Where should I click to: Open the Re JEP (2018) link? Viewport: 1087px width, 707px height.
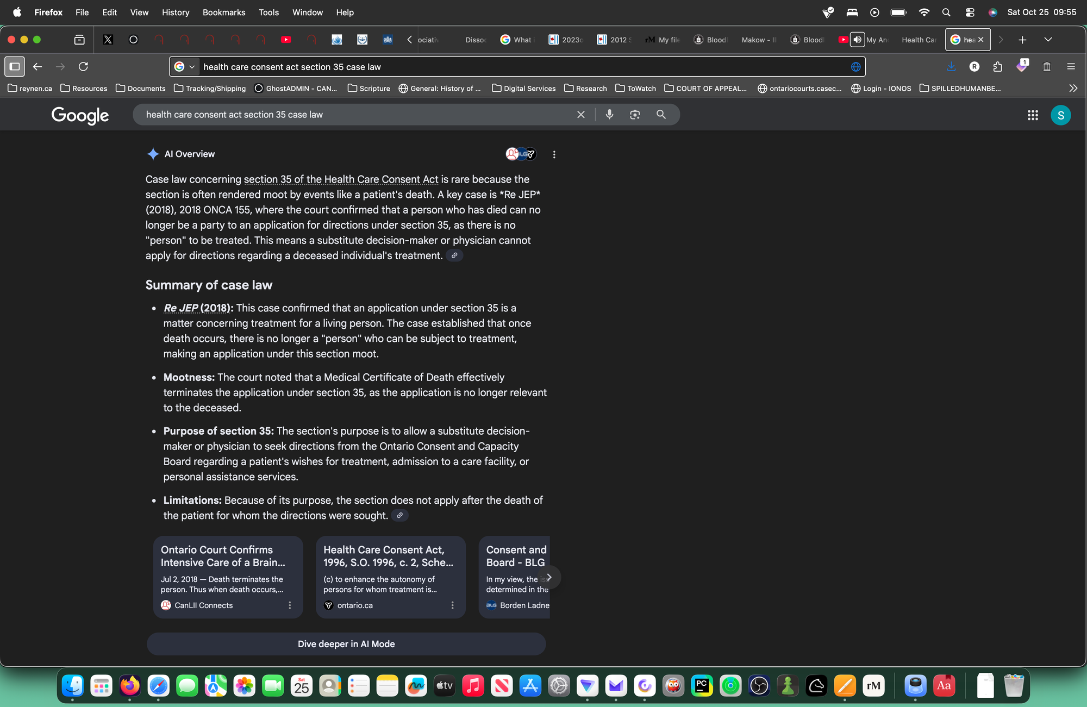(196, 308)
